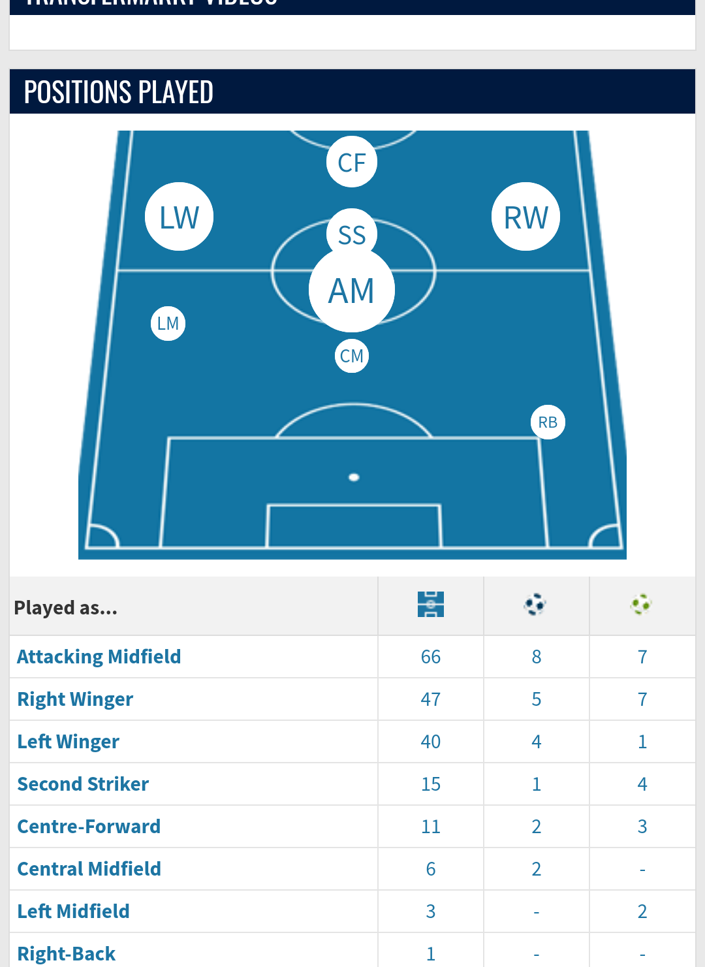
Task: Open the Central Midfield link
Action: [89, 869]
